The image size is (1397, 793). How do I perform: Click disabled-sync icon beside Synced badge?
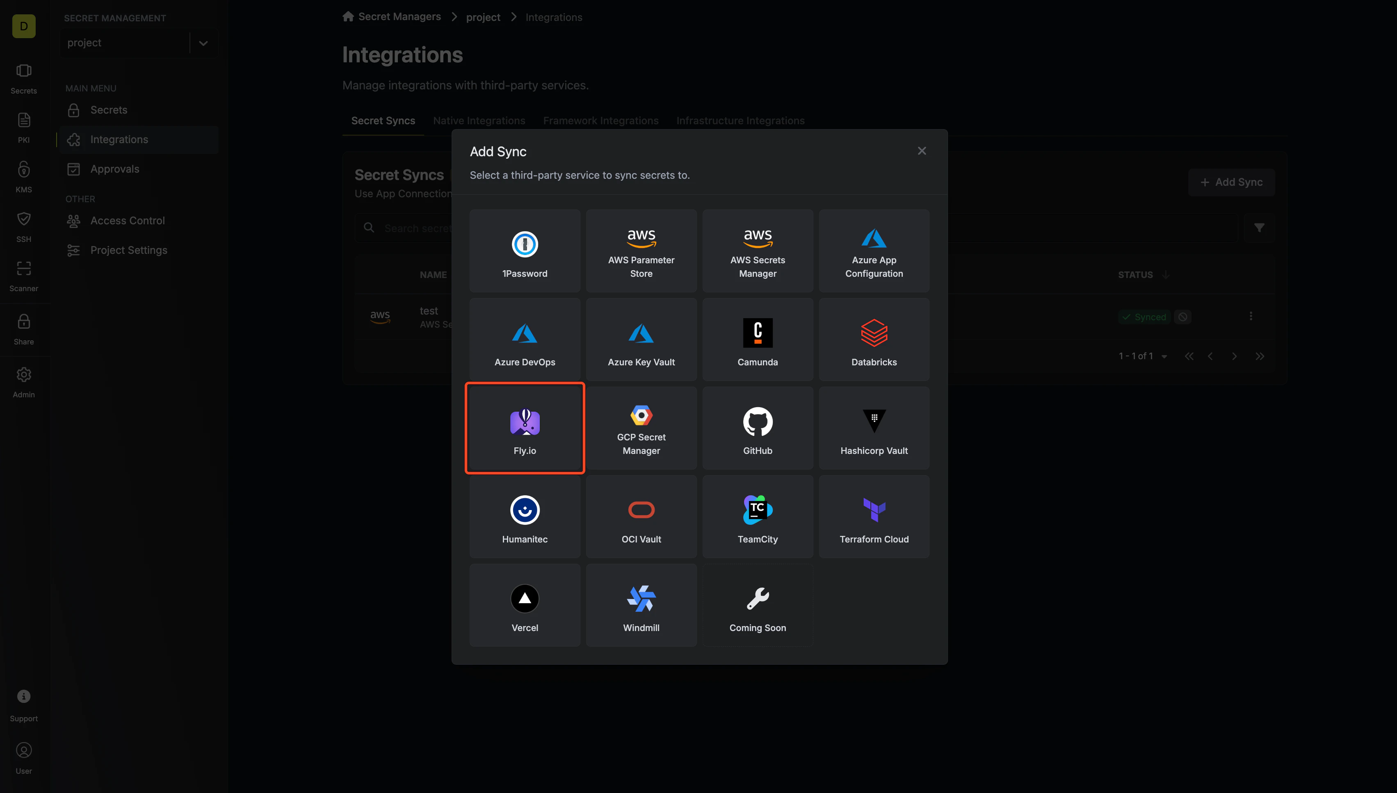click(1182, 317)
